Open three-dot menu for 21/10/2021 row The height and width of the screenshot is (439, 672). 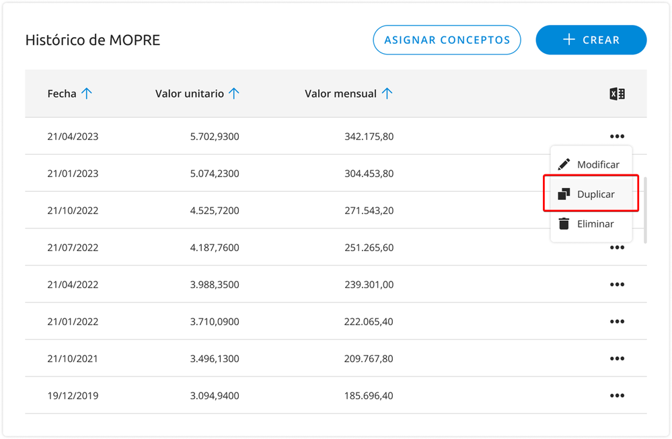click(617, 359)
